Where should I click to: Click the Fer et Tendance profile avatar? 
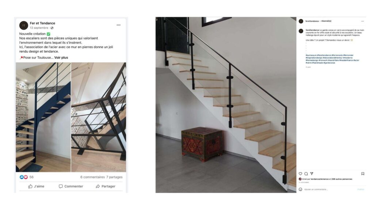pos(24,25)
